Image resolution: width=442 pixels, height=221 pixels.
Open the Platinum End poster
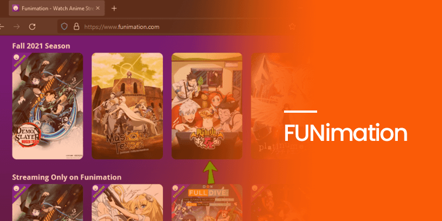[272, 106]
